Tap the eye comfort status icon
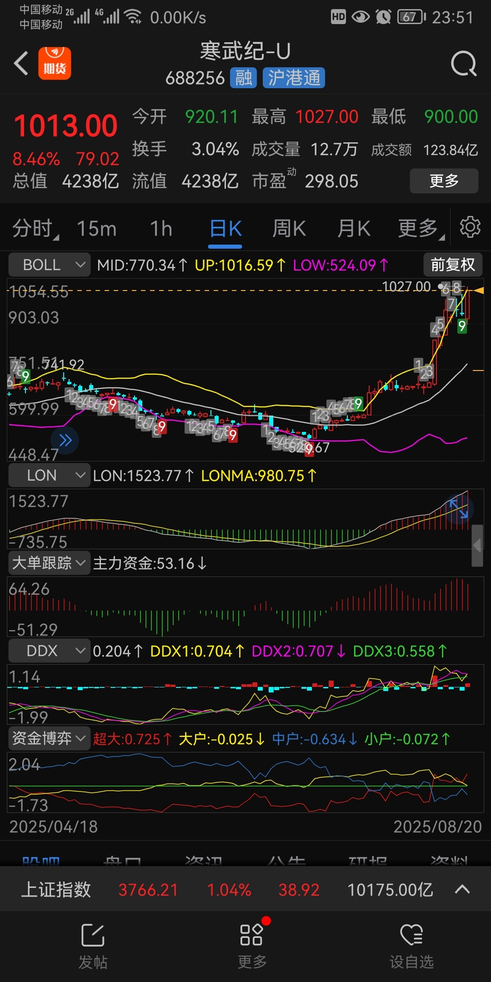 [x=361, y=17]
